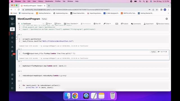Image resolution: width=180 pixels, height=101 pixels.
Task: Open the Clear dropdown
Action: click(x=107, y=24)
